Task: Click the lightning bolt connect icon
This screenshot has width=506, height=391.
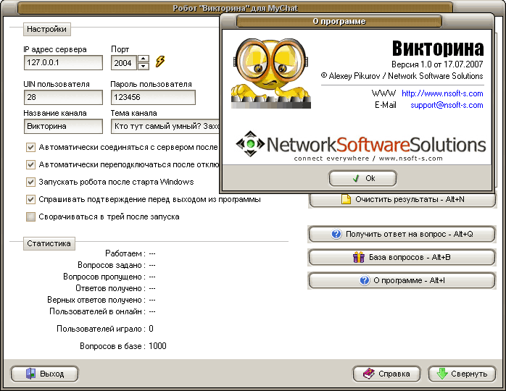Action: pos(160,62)
